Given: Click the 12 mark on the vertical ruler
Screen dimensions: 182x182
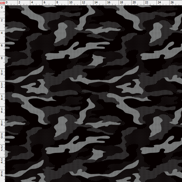Looking at the screenshot, I should (x=2, y=85).
